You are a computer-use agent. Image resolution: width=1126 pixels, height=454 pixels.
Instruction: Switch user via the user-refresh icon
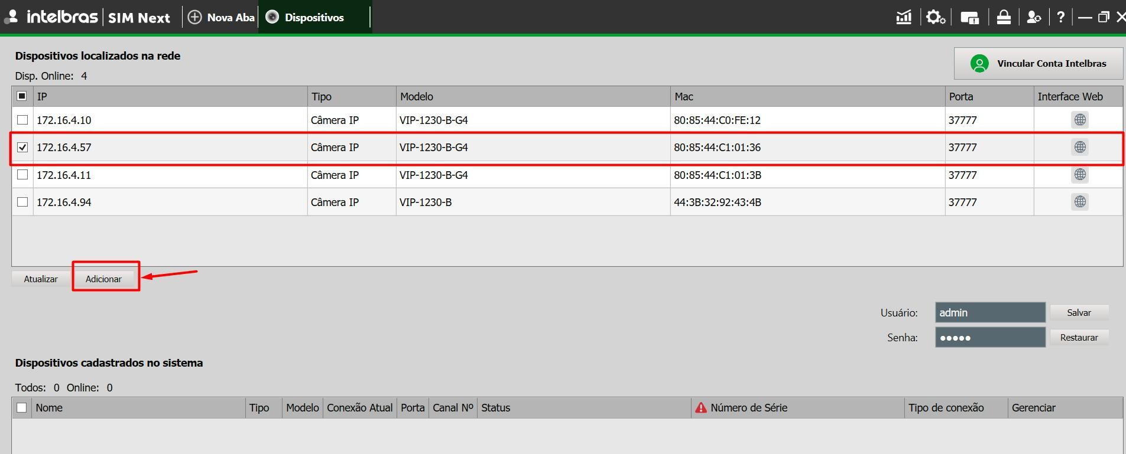coord(1034,17)
